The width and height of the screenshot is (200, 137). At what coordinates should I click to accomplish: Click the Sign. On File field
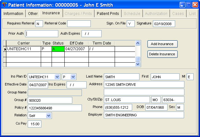click(131, 24)
